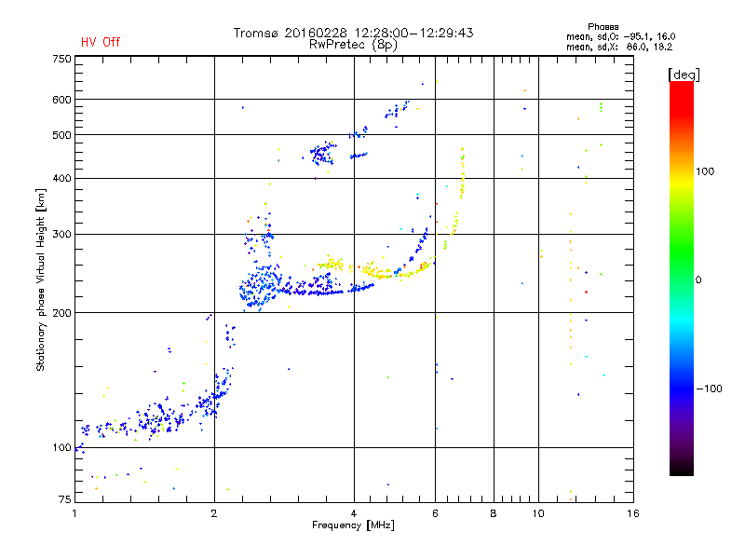The width and height of the screenshot is (745, 559).
Task: Click the x-axis label '6'
Action: pyautogui.click(x=435, y=513)
